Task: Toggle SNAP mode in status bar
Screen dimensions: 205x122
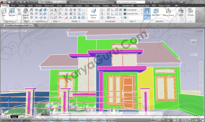Action: tap(40, 120)
